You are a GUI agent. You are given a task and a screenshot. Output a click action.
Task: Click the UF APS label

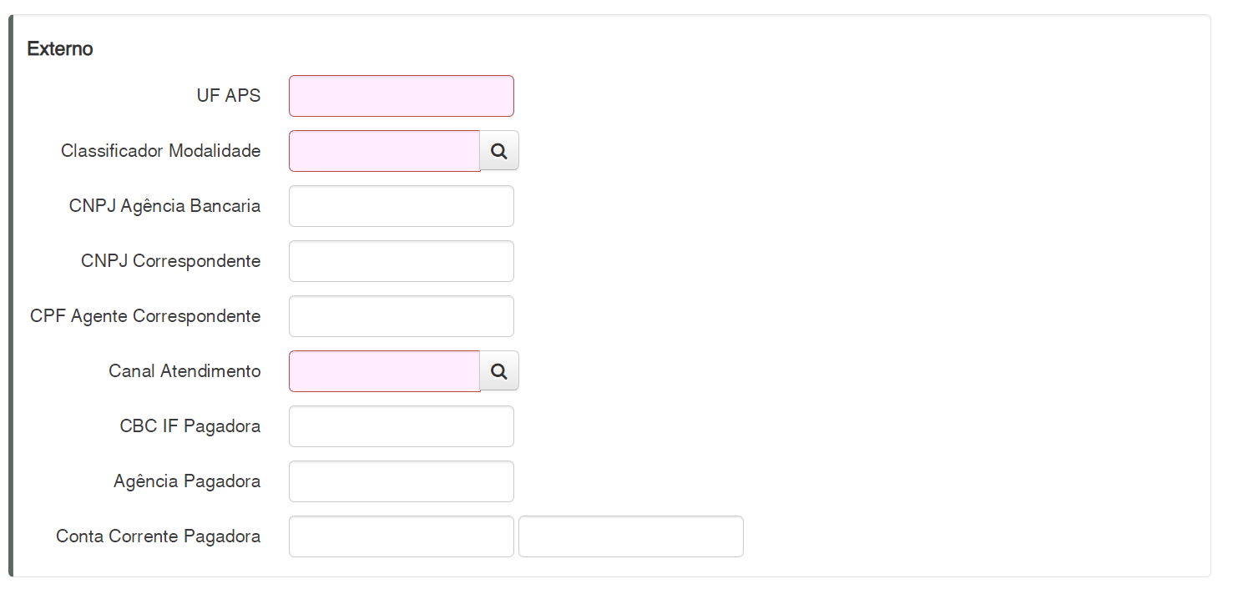point(228,96)
